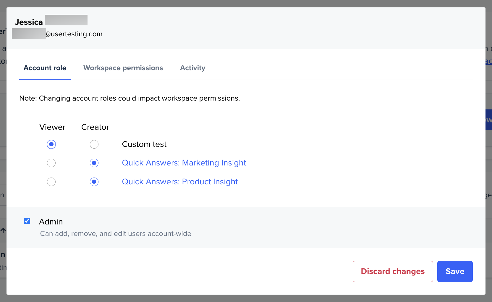
Task: Click the Creator radio for Product Insight
Action: coord(94,182)
